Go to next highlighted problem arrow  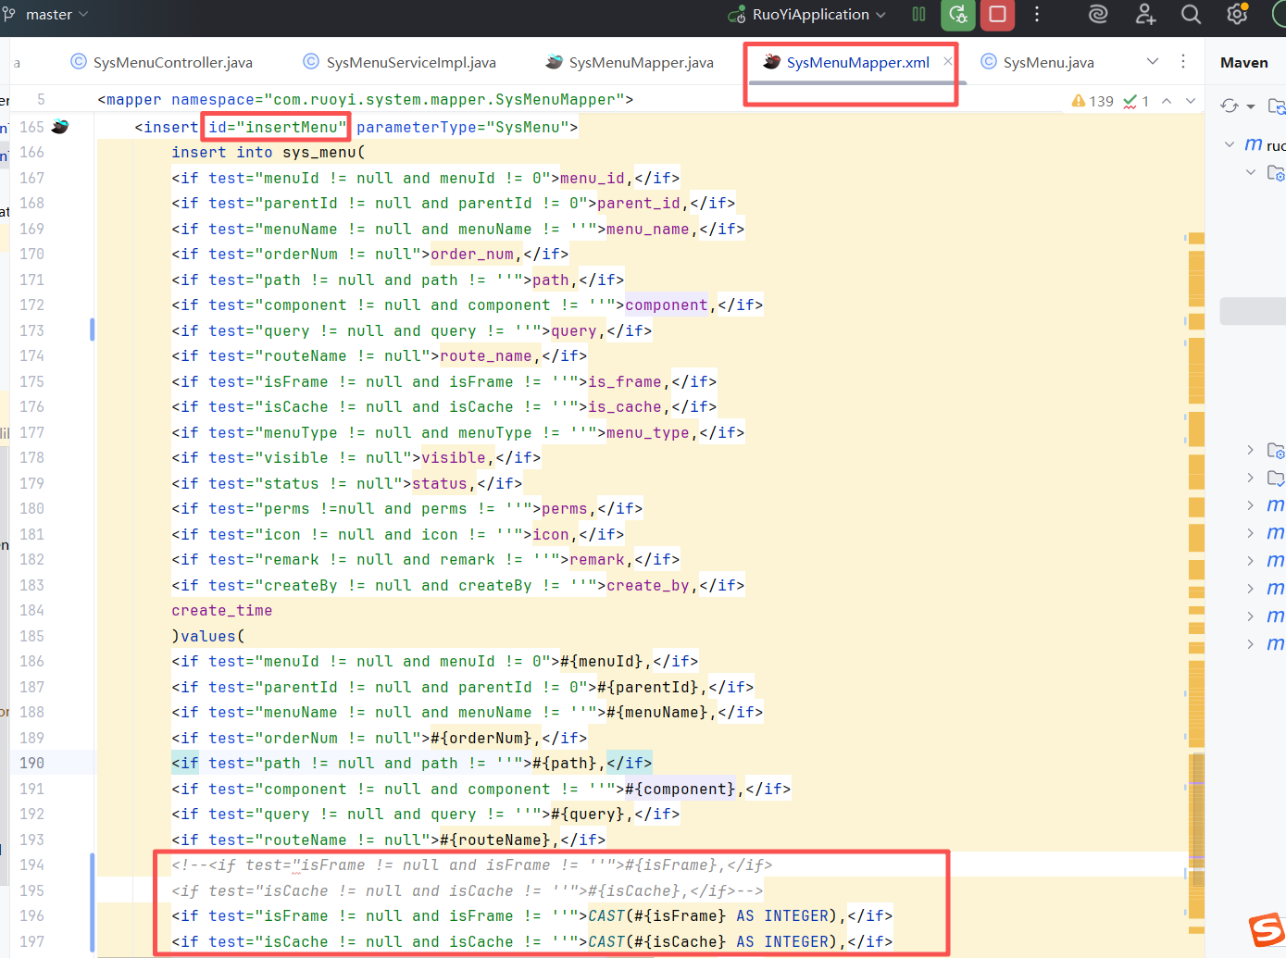point(1191,101)
